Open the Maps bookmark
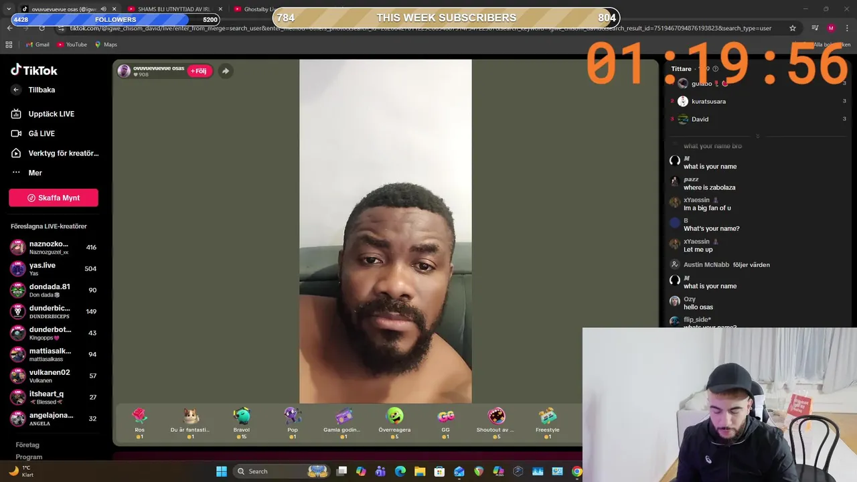The image size is (857, 482). coord(106,44)
